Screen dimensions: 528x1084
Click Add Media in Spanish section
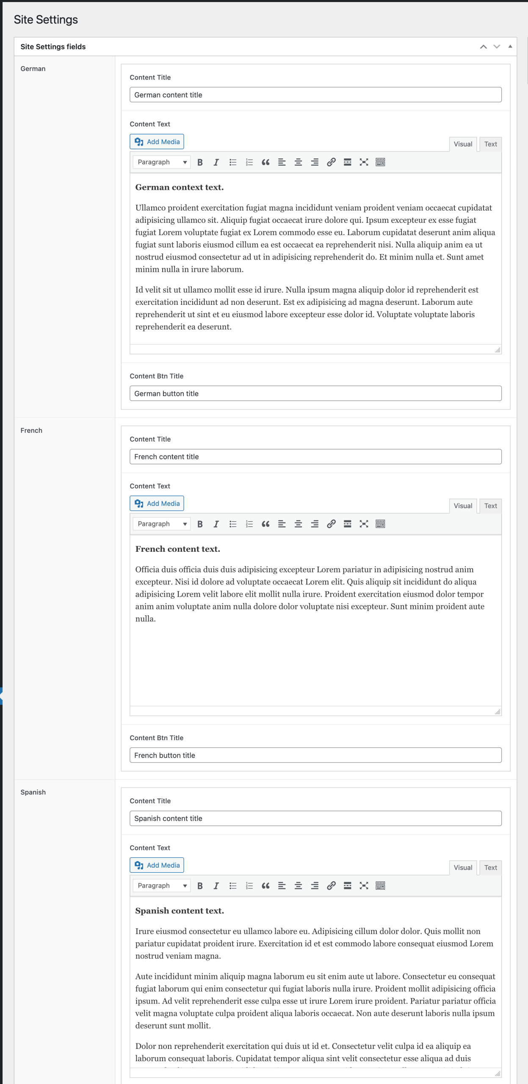[157, 865]
